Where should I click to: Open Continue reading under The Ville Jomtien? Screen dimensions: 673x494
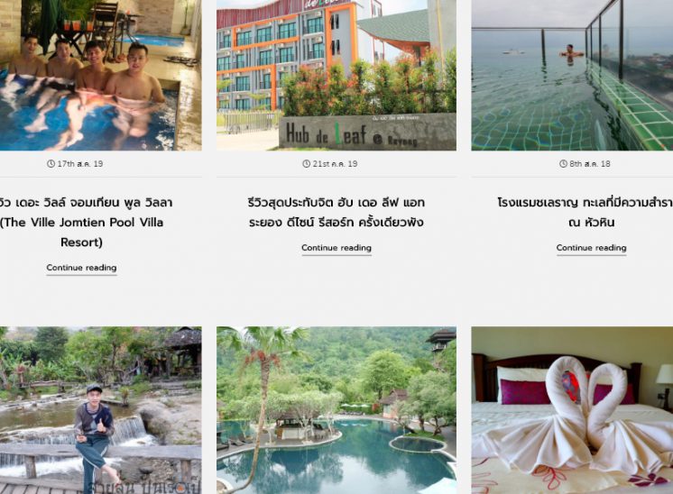81,268
